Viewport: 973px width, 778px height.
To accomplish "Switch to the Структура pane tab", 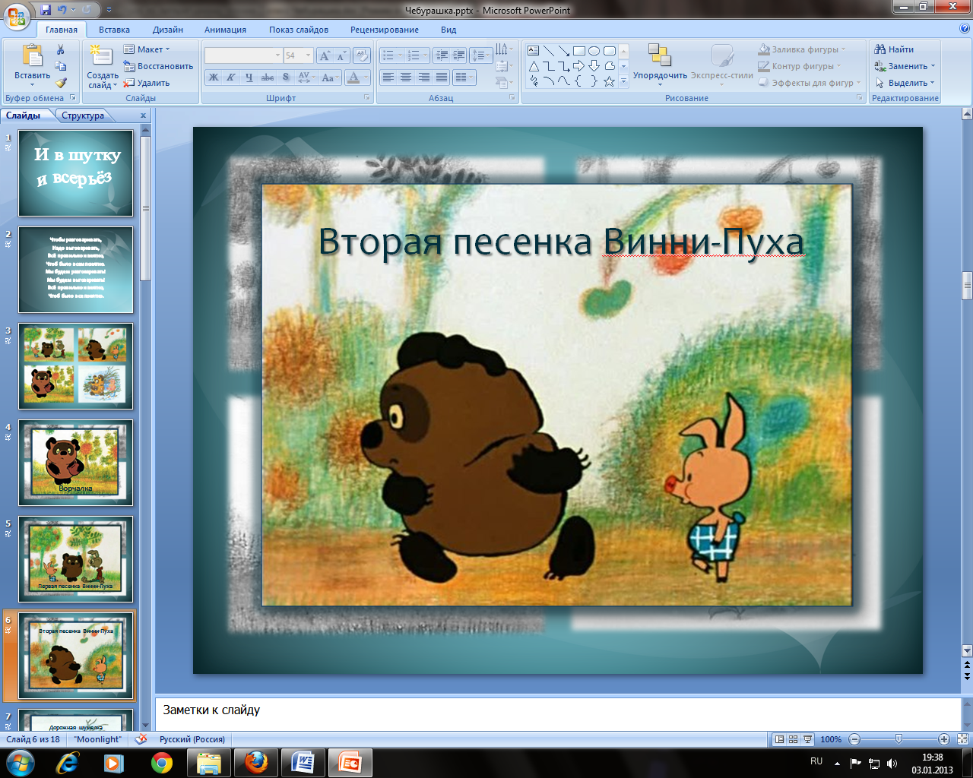I will pos(83,115).
